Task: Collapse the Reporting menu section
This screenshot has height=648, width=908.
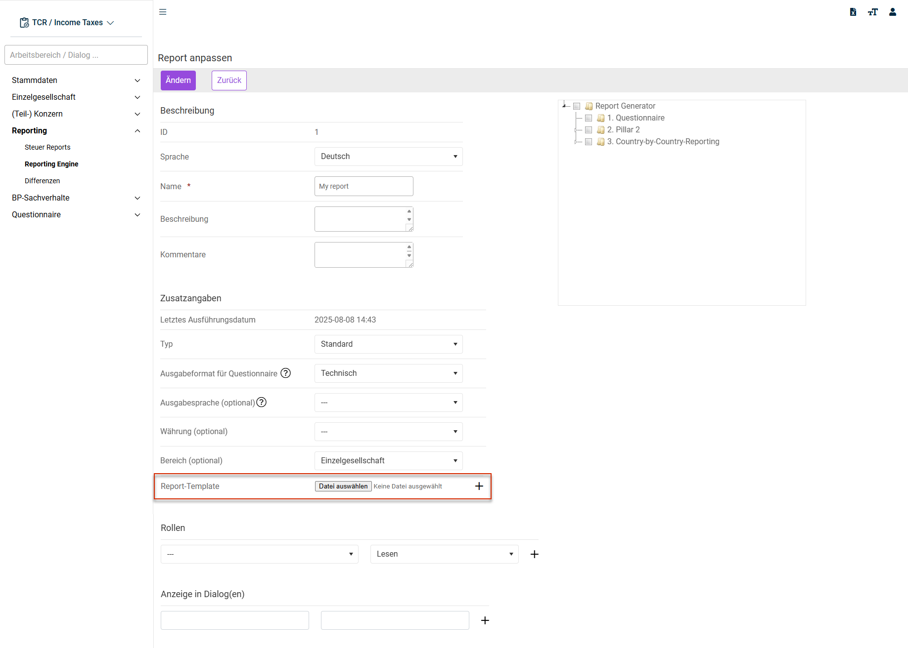Action: click(76, 130)
